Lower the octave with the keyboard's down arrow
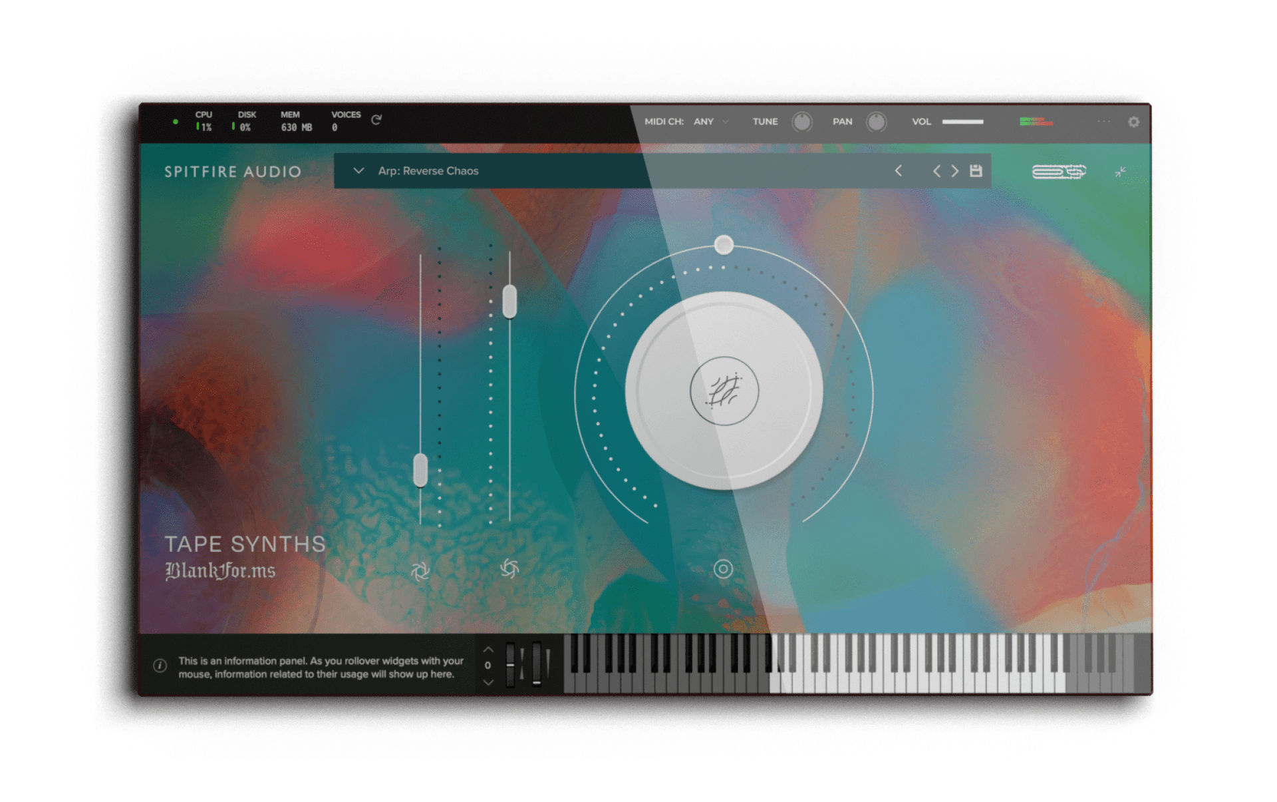Screen dimensions: 1277x802 pos(488,682)
